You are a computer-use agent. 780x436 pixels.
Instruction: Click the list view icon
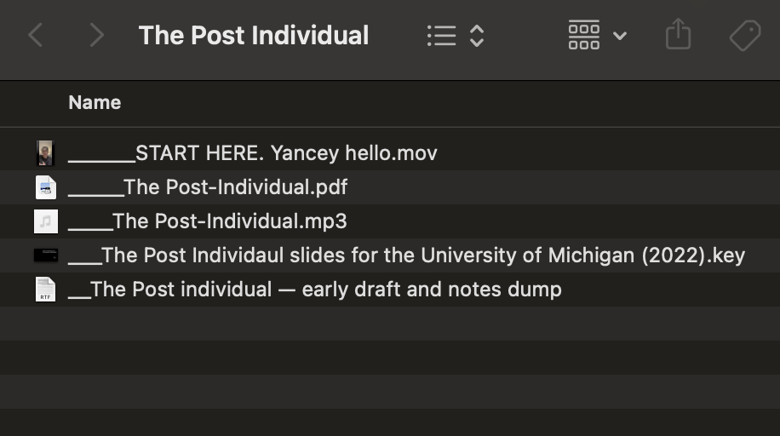(442, 36)
